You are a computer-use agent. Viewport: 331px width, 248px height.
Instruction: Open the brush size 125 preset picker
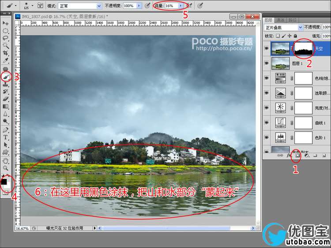(x=32, y=6)
